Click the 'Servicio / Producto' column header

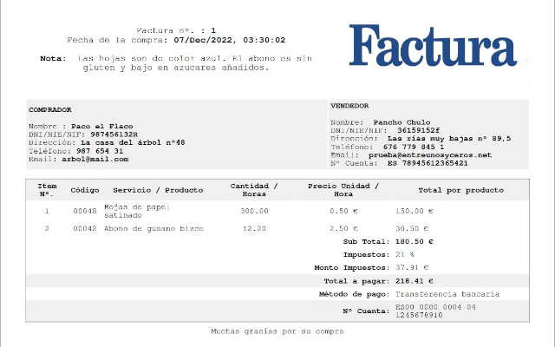point(158,190)
